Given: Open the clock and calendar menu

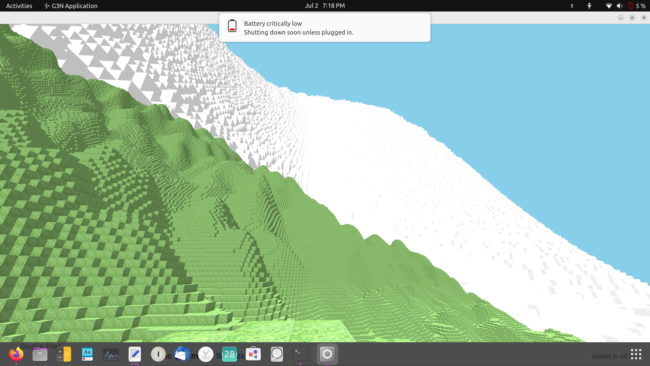Looking at the screenshot, I should click(325, 6).
